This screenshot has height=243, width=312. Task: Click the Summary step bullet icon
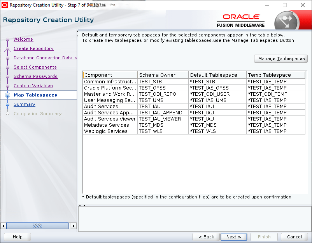point(7,105)
